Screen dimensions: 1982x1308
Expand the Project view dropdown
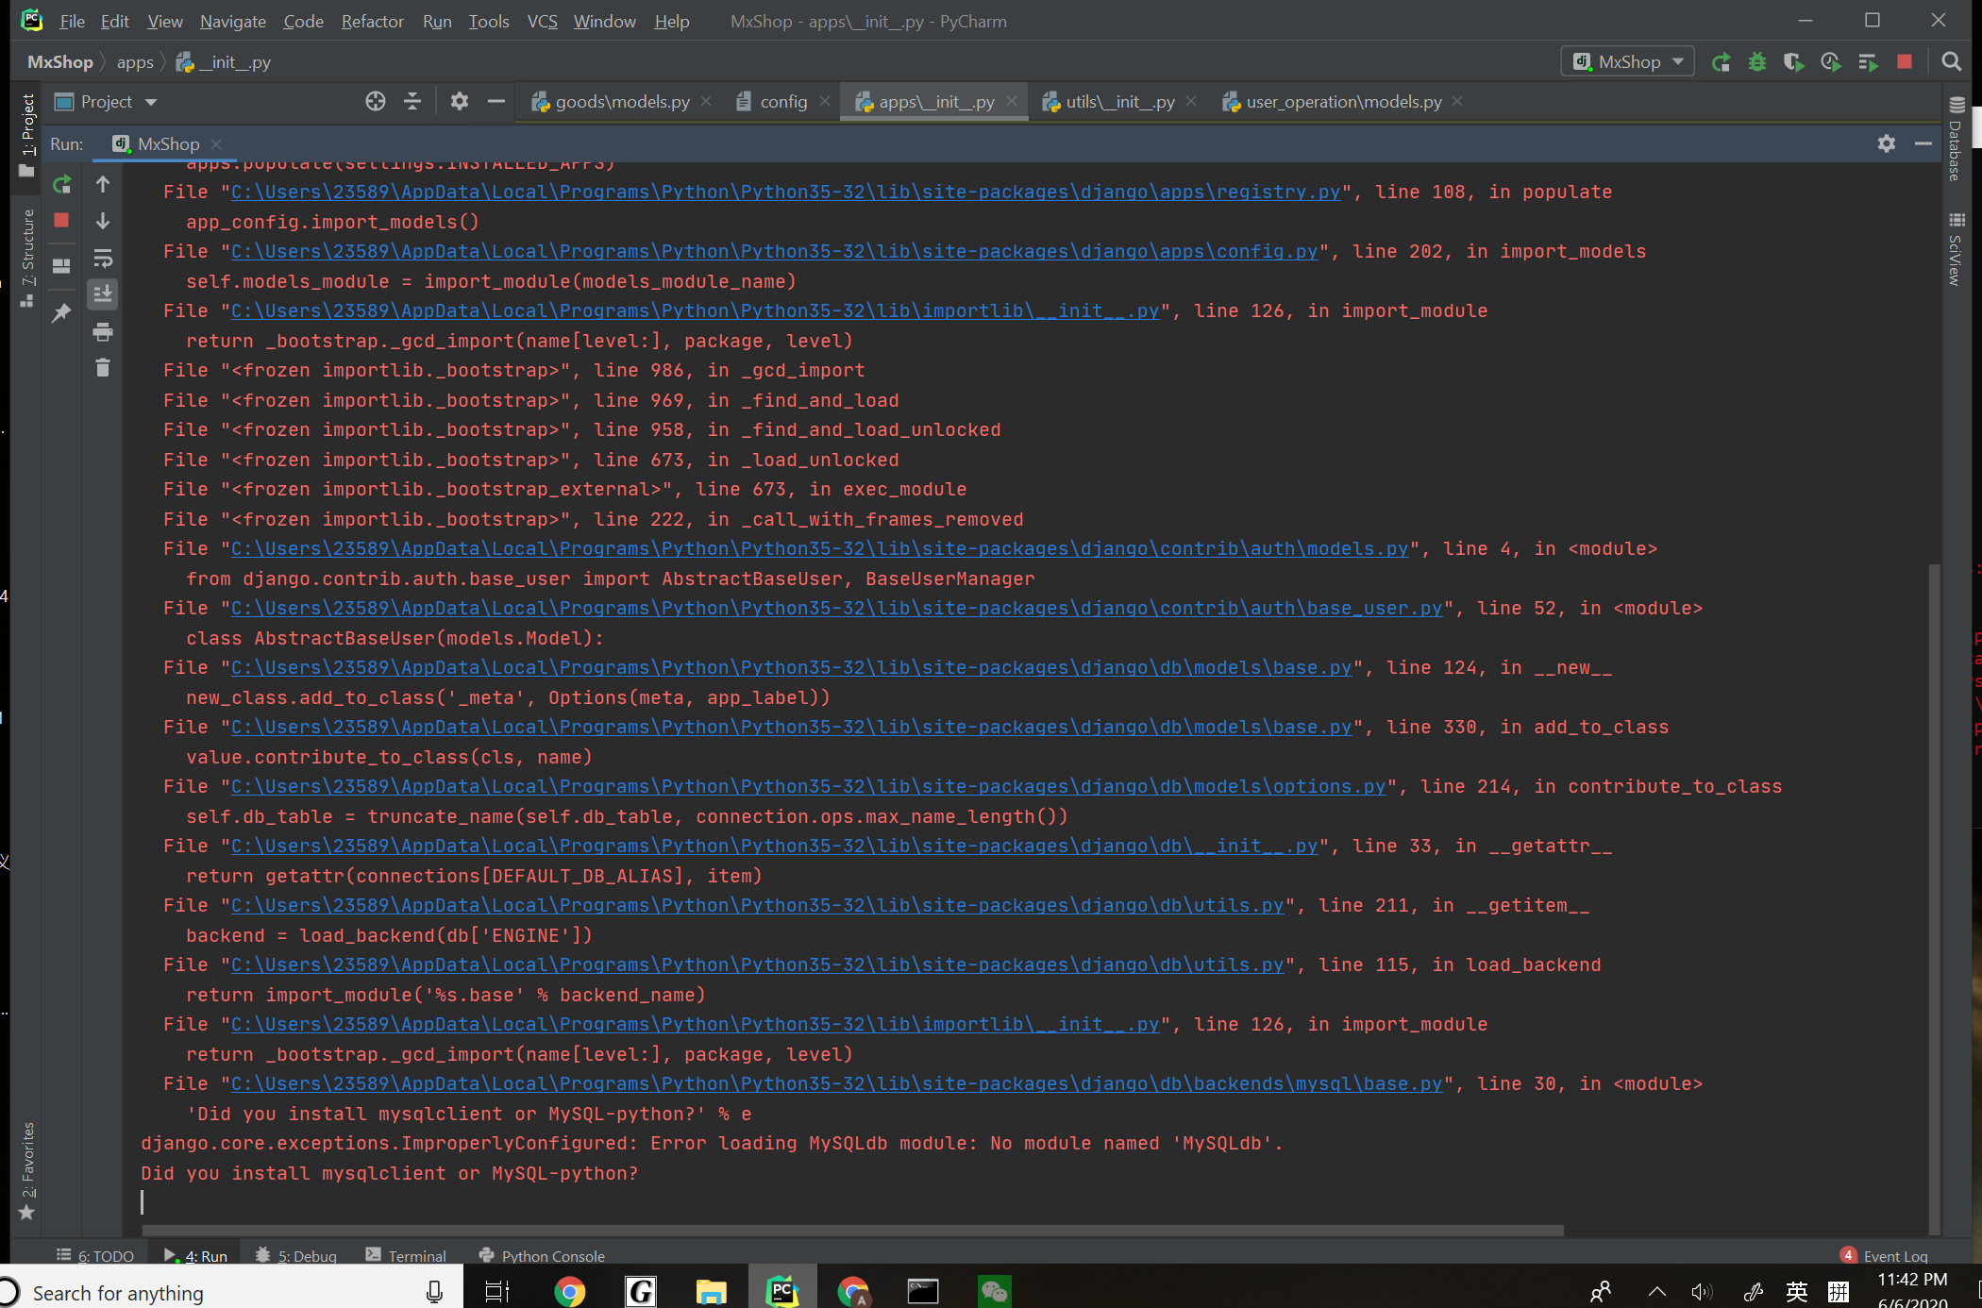point(106,101)
